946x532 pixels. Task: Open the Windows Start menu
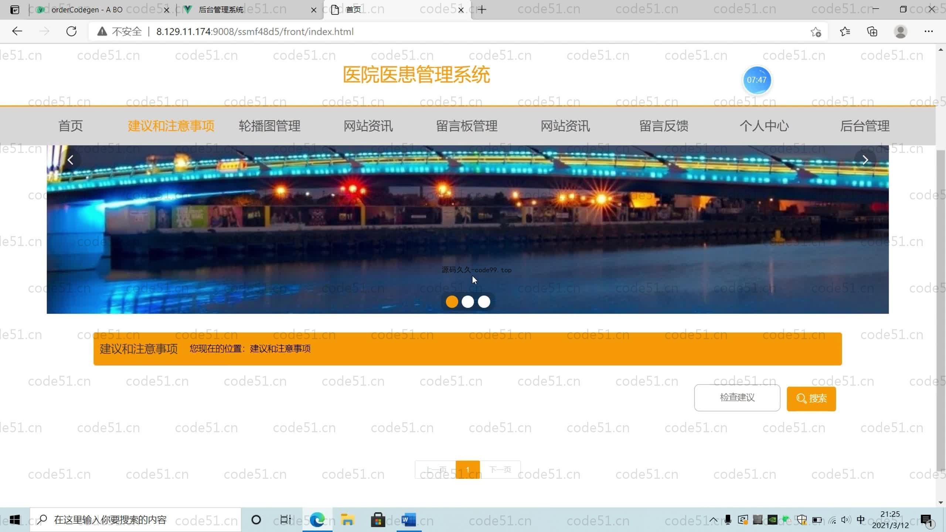click(x=15, y=520)
